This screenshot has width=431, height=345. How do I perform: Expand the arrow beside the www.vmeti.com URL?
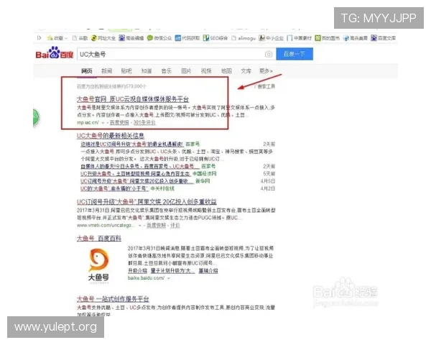click(x=140, y=226)
